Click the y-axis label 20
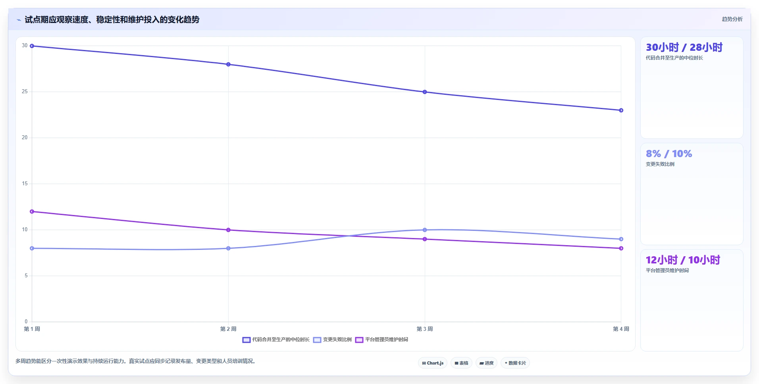The height and width of the screenshot is (384, 759). [x=25, y=138]
